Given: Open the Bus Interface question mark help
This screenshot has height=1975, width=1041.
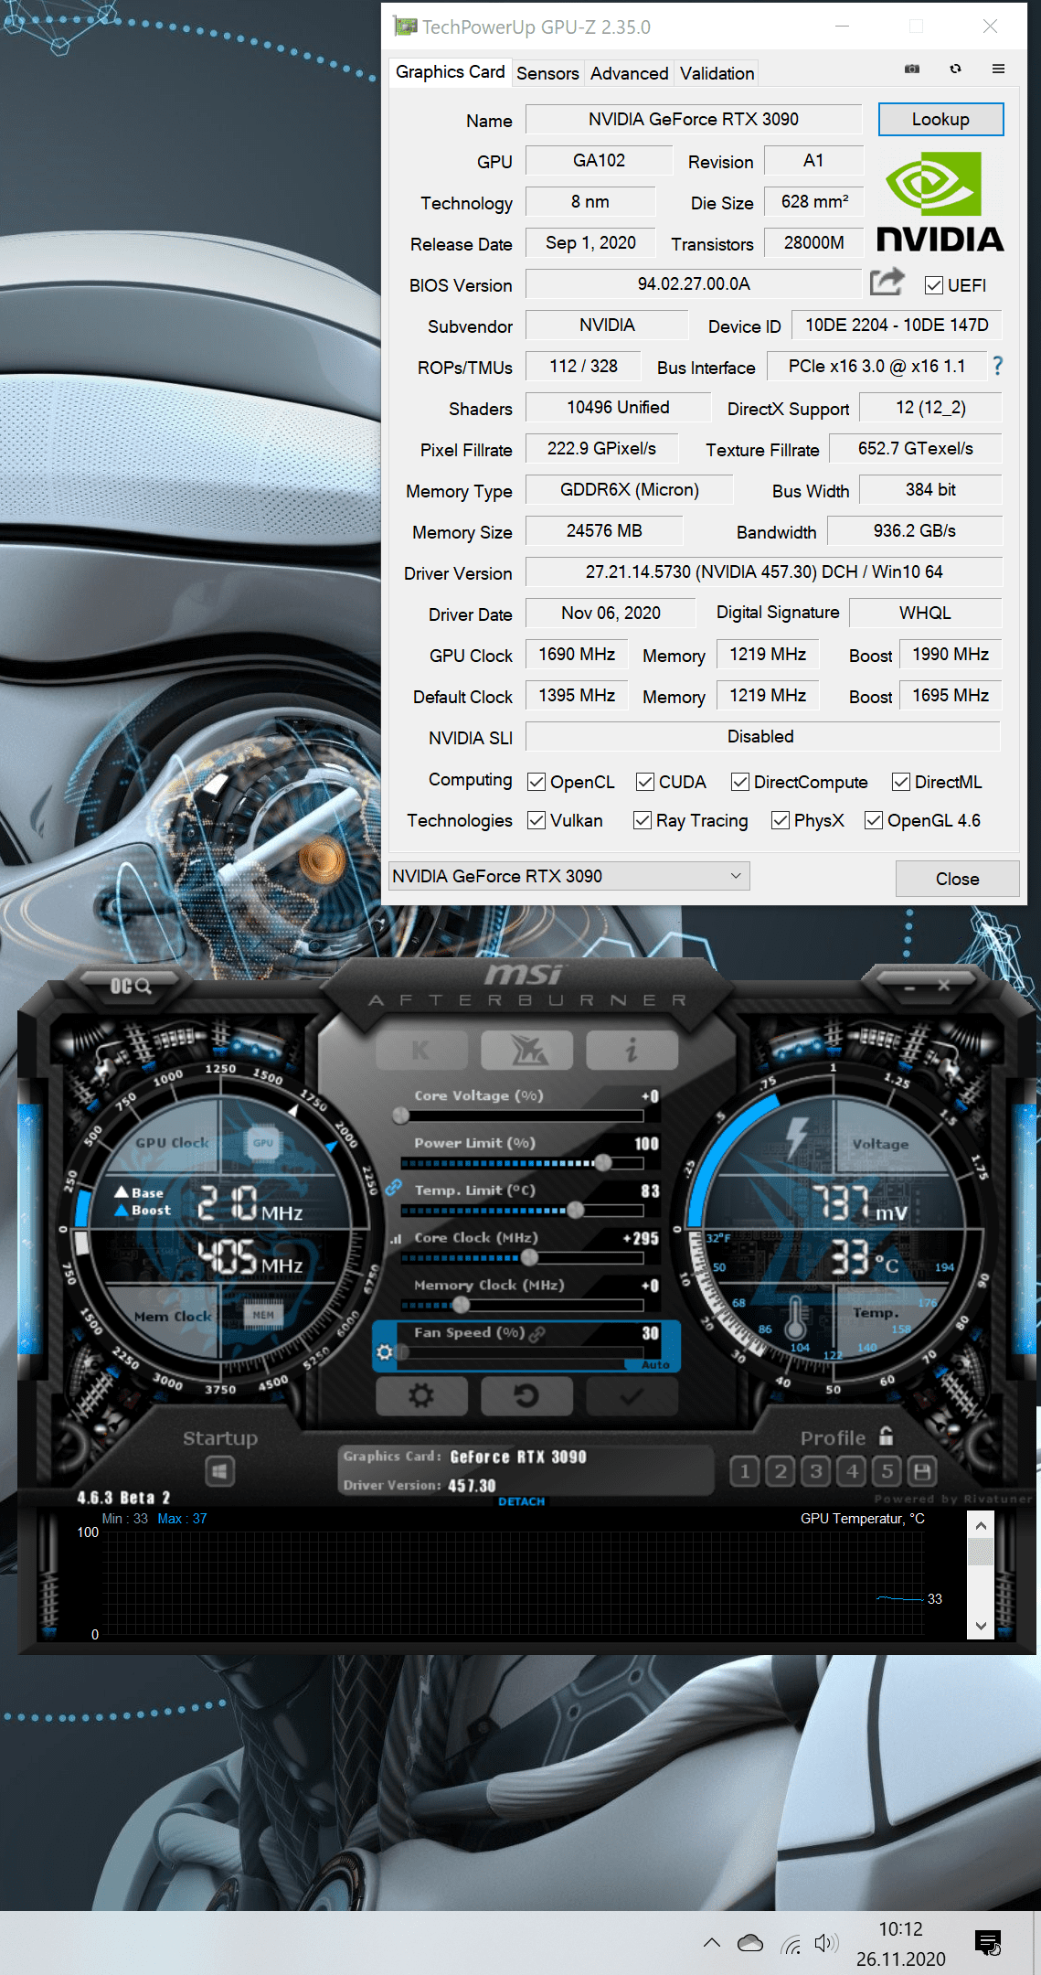Looking at the screenshot, I should click(x=997, y=366).
